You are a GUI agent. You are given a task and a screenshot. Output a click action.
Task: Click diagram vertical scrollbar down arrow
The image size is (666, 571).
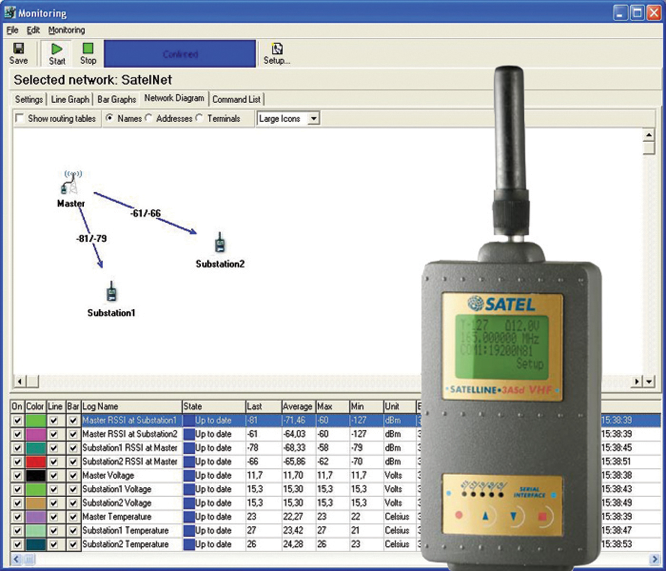coord(649,381)
